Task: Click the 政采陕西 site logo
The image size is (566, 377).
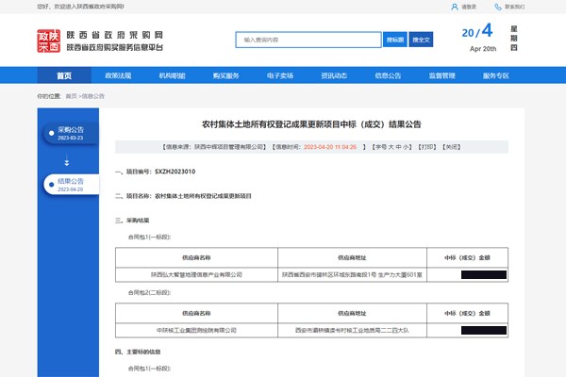Action: [49, 40]
